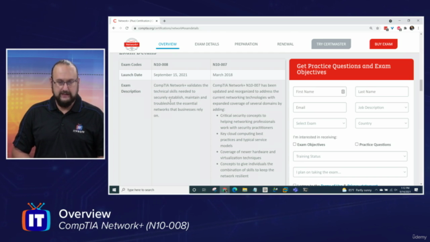Click the Cortana circle on taskbar
Viewport: 430px width, 242px height.
click(194, 190)
